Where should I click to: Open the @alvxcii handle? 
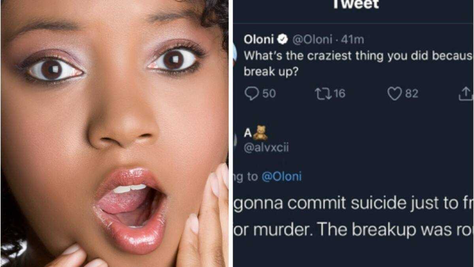pos(267,148)
